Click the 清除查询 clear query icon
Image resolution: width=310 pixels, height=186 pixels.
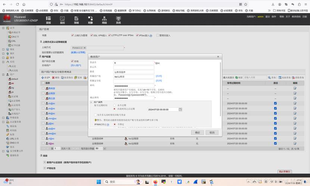(x=293, y=77)
